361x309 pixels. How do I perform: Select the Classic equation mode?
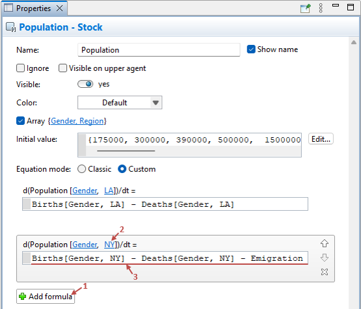pos(81,169)
